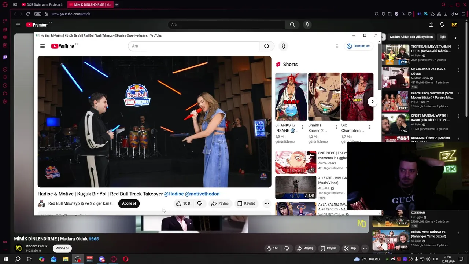Open the EZ account avatar menu
The image size is (469, 264).
[454, 25]
